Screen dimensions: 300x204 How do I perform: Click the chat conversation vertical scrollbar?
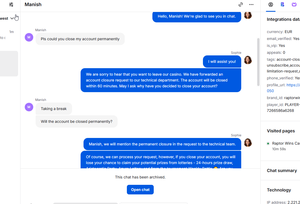[258, 62]
